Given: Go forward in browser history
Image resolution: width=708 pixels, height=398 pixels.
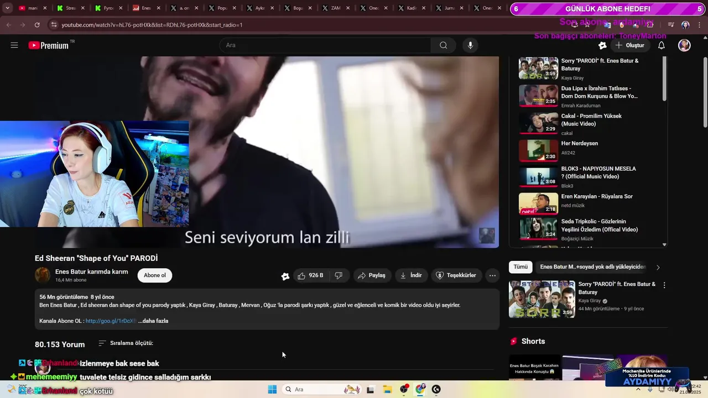Looking at the screenshot, I should point(23,25).
